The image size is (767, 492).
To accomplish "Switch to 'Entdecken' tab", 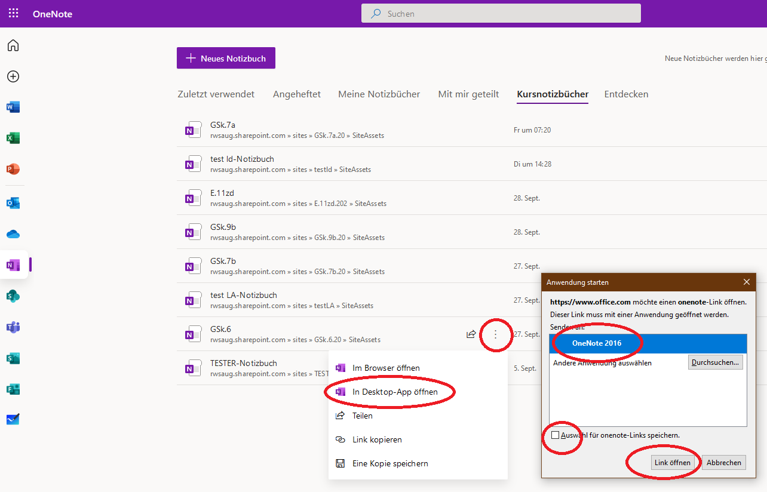I will [626, 94].
